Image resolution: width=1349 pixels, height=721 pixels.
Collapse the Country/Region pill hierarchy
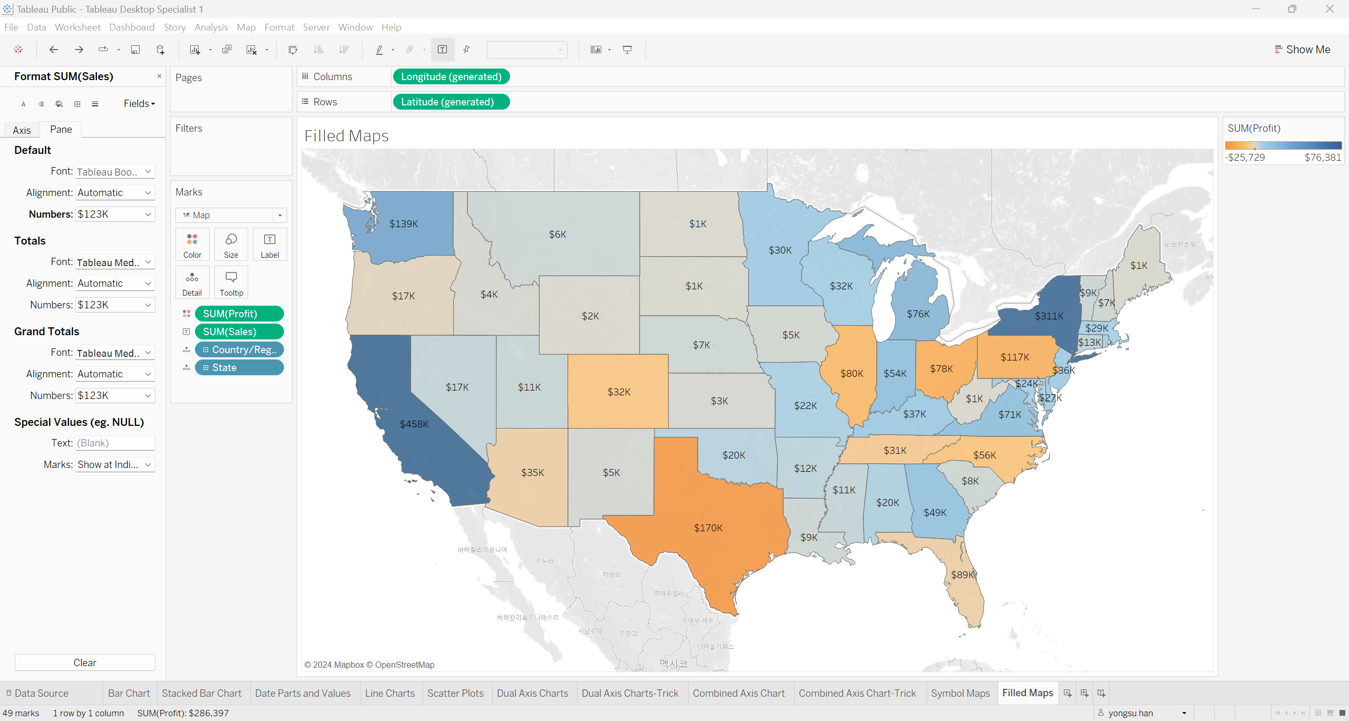coord(206,349)
